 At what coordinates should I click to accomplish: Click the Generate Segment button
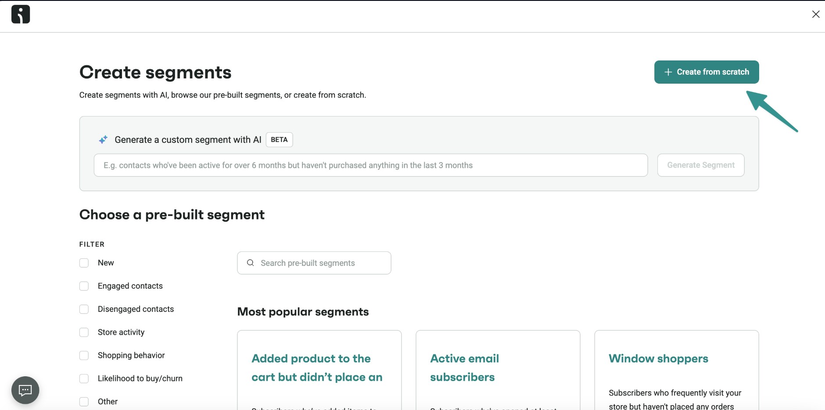700,165
